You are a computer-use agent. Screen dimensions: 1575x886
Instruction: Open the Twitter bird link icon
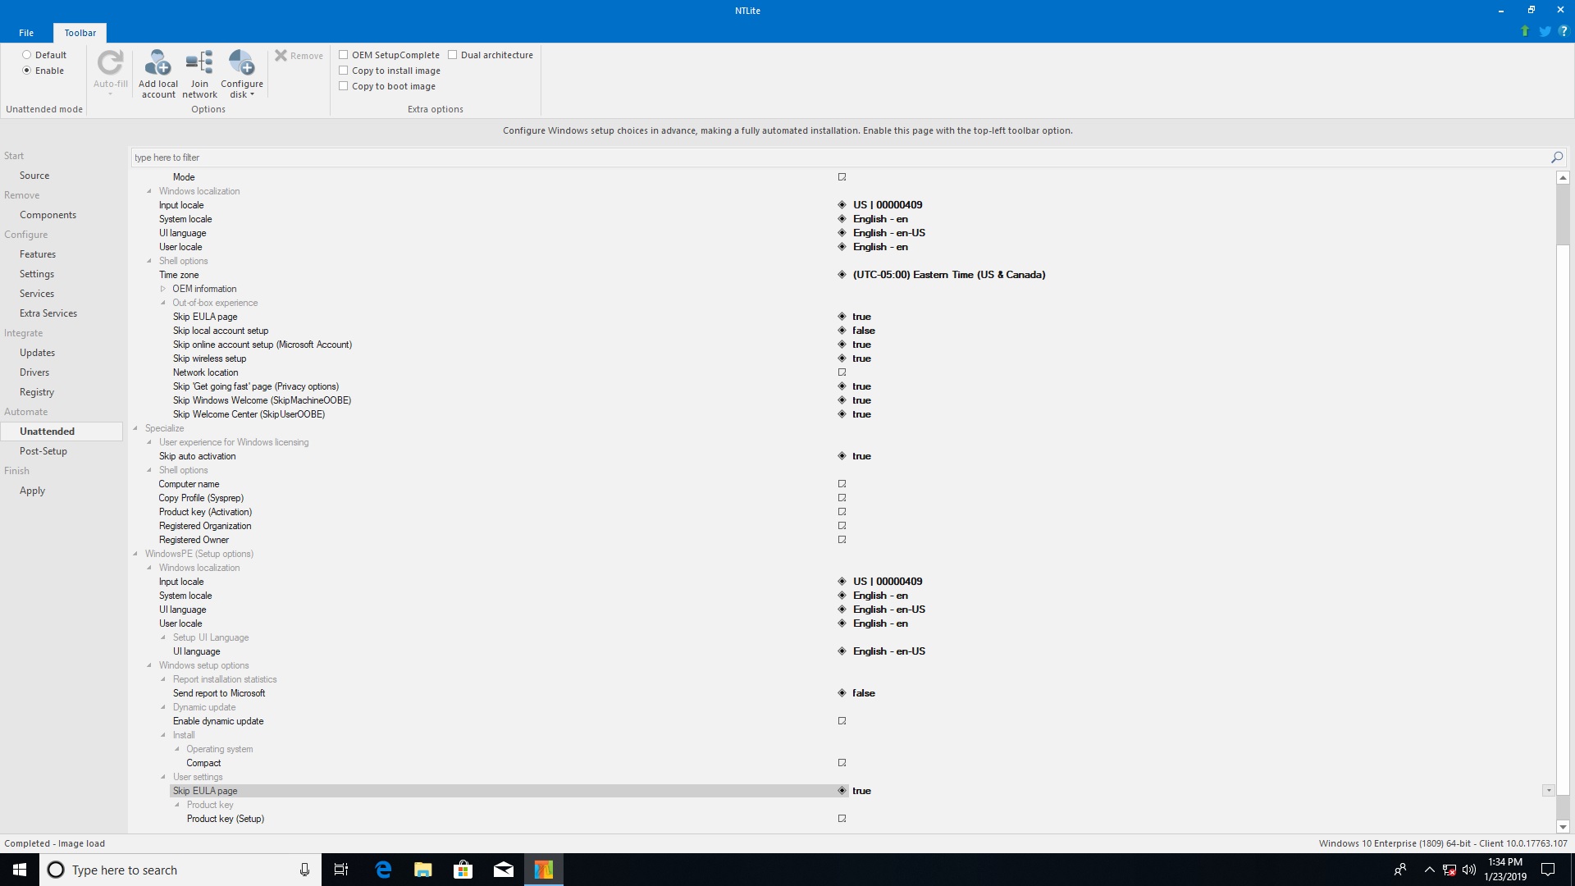(1545, 31)
